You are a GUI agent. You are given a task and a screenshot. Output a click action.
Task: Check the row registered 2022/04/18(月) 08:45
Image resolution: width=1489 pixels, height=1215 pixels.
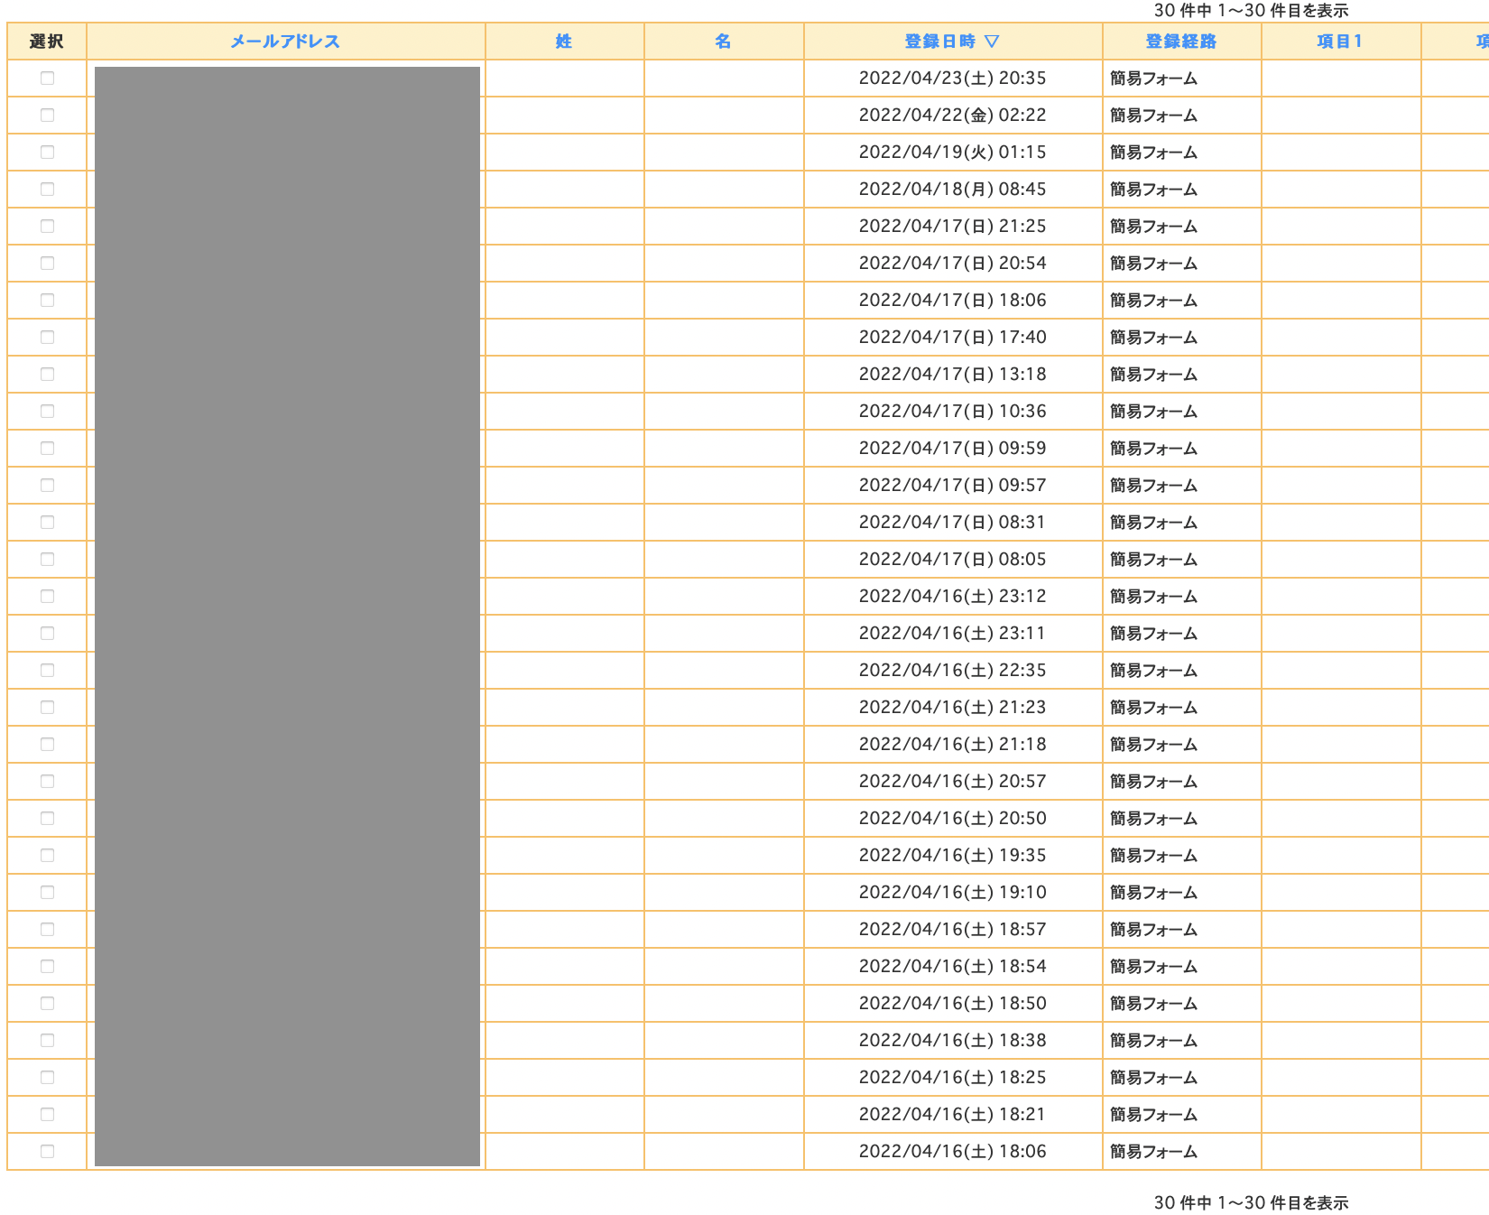(x=48, y=190)
